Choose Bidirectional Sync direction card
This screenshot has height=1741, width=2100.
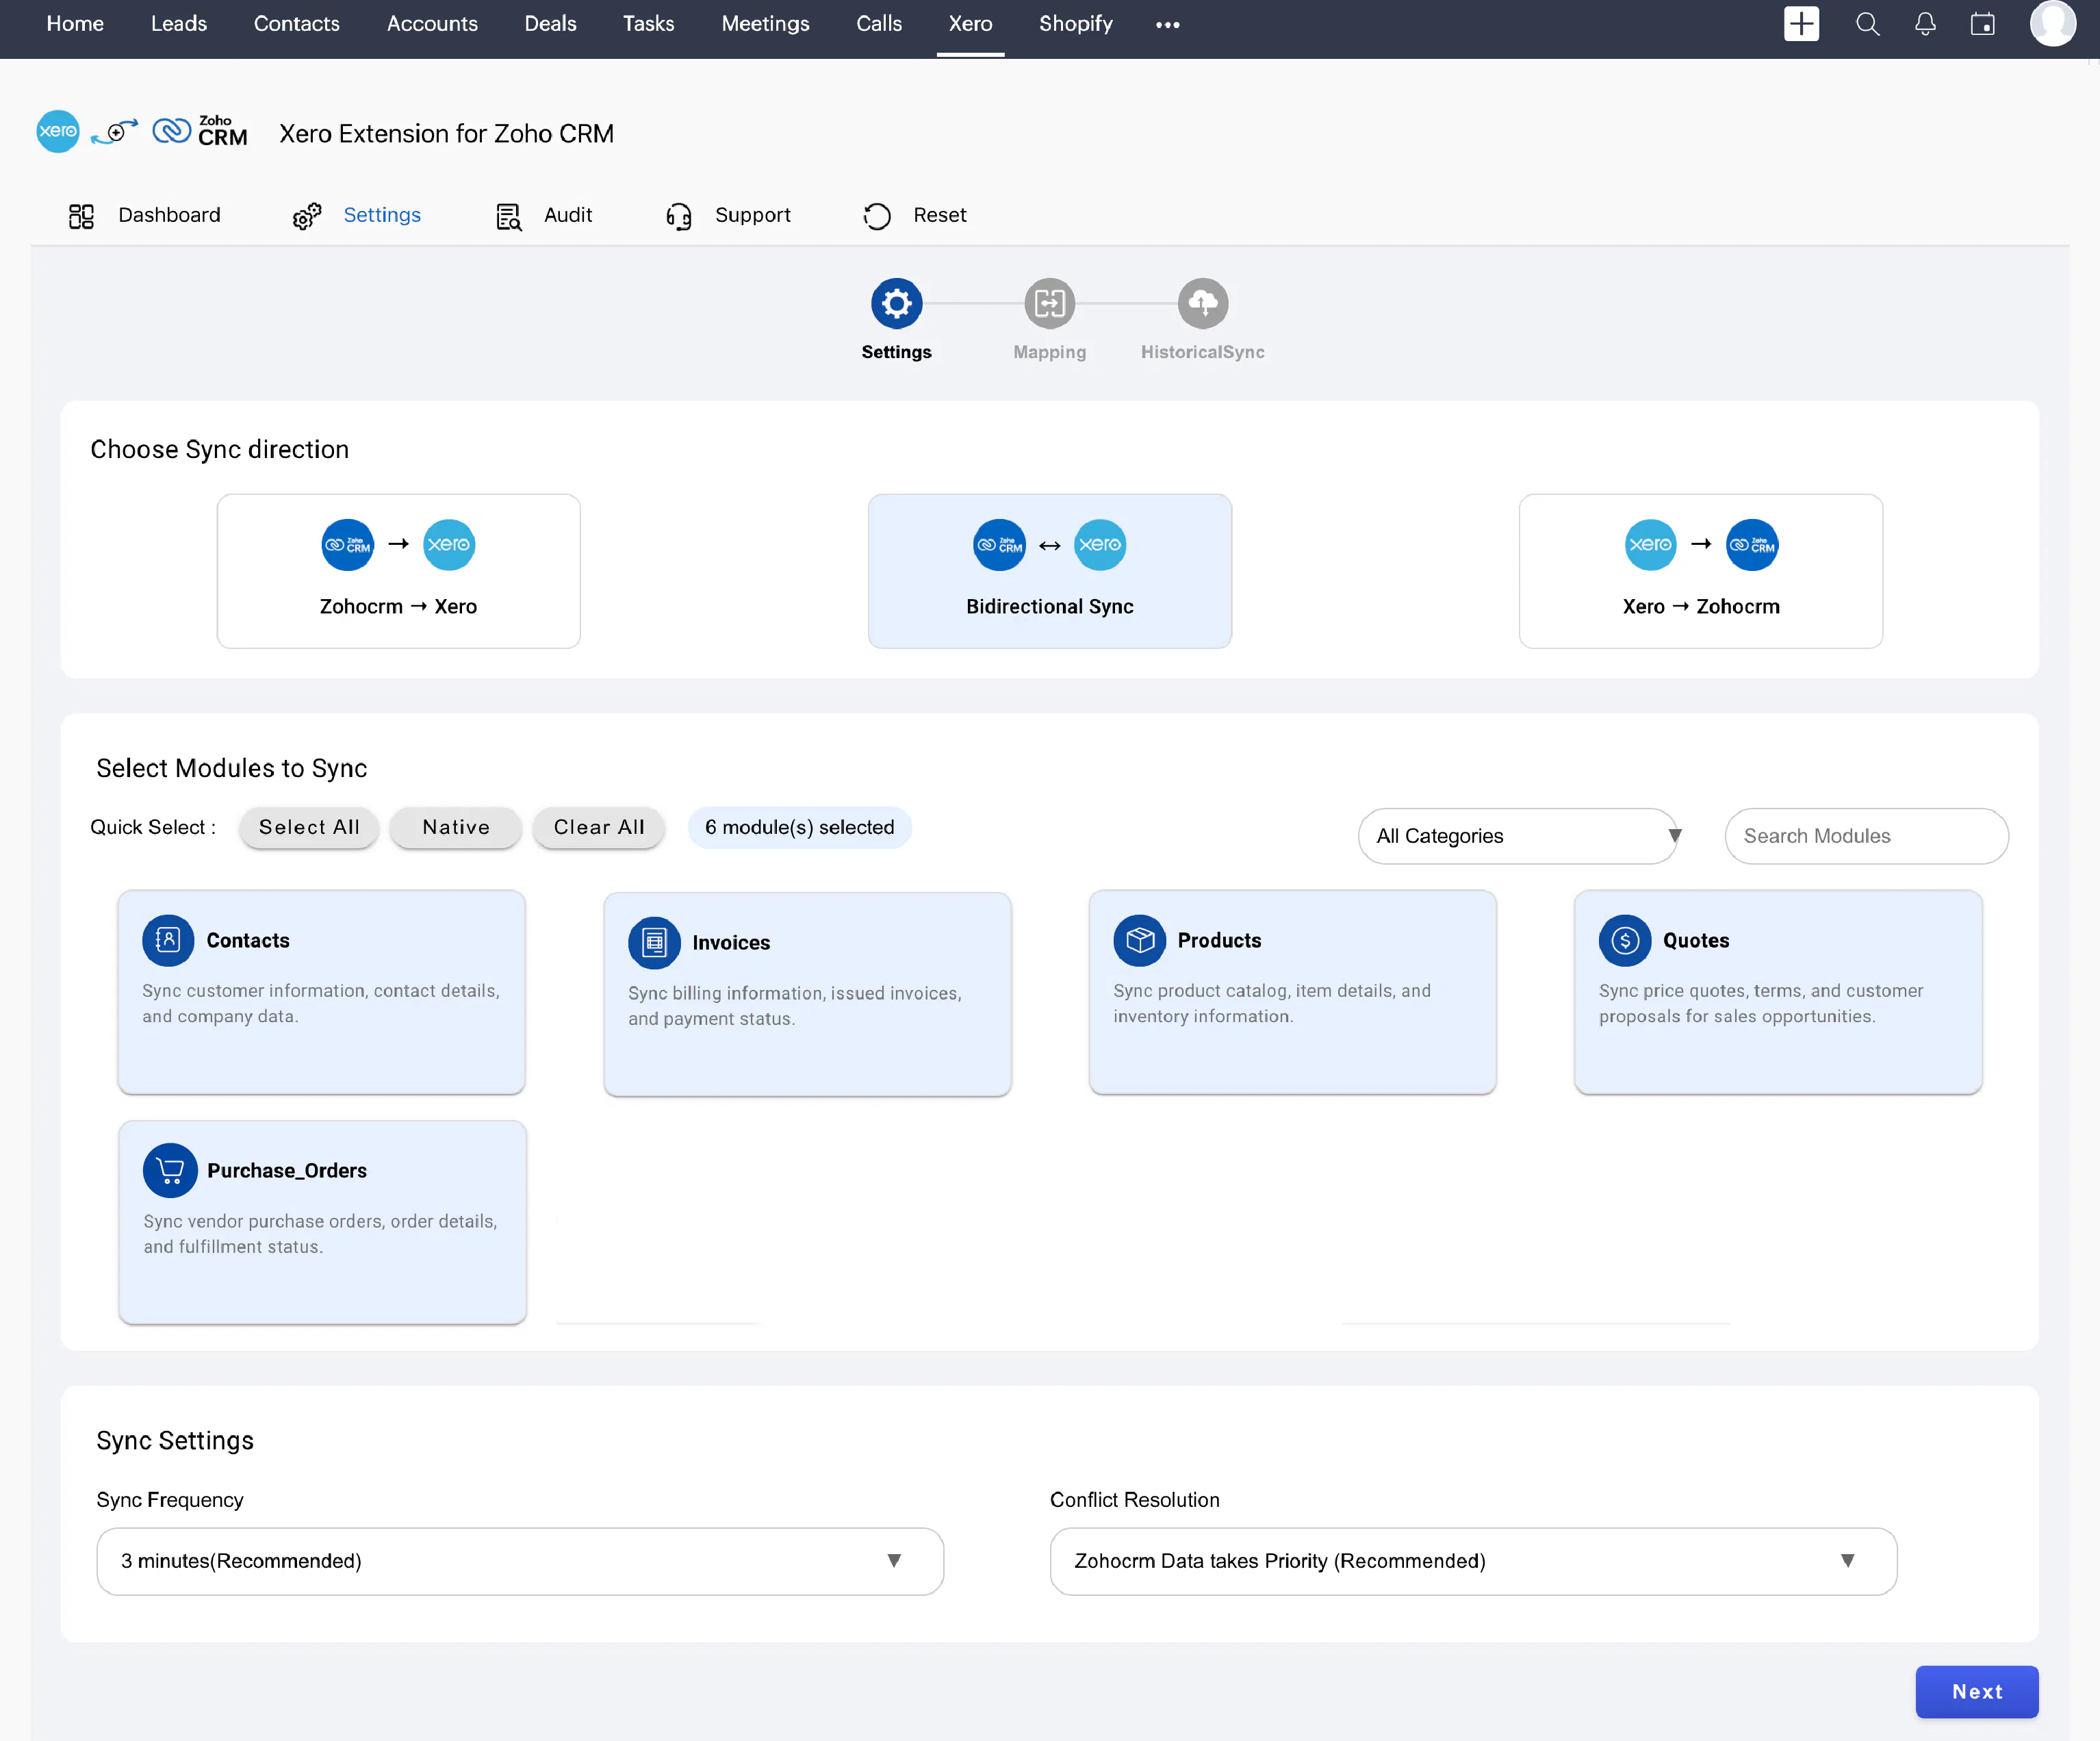(1050, 571)
